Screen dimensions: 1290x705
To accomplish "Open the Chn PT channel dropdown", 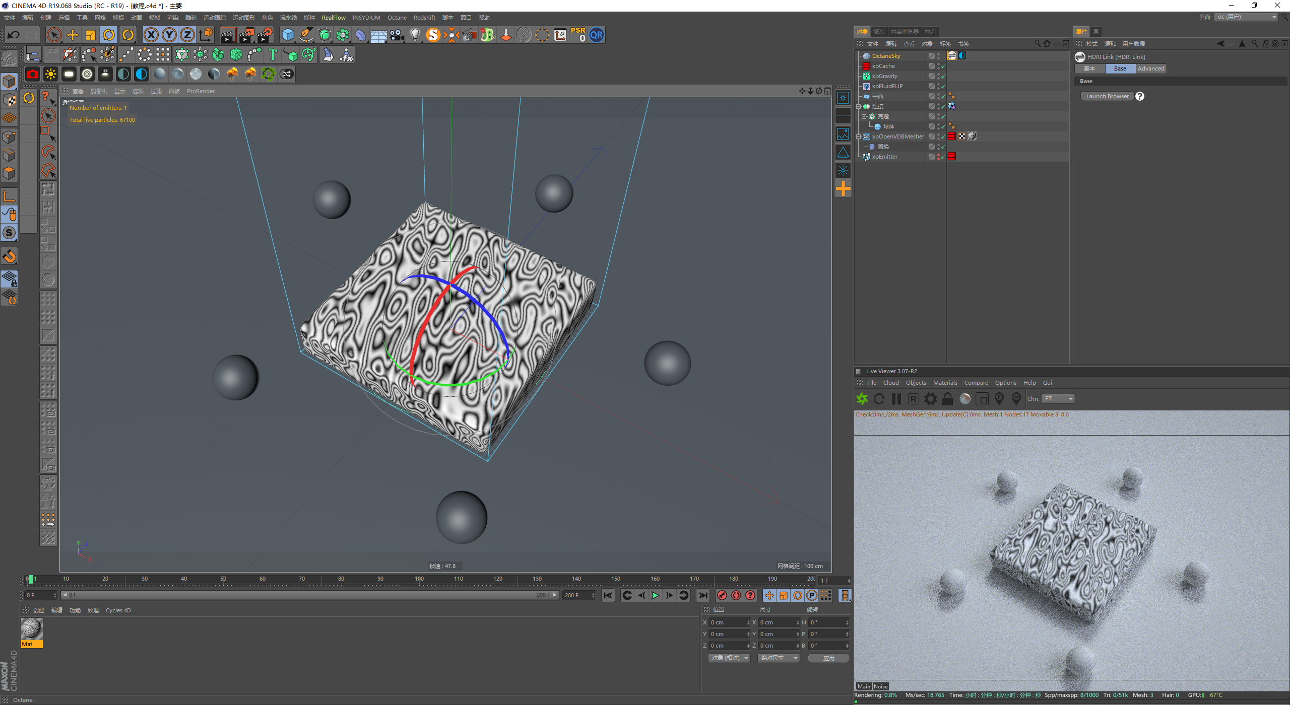I will pyautogui.click(x=1058, y=399).
